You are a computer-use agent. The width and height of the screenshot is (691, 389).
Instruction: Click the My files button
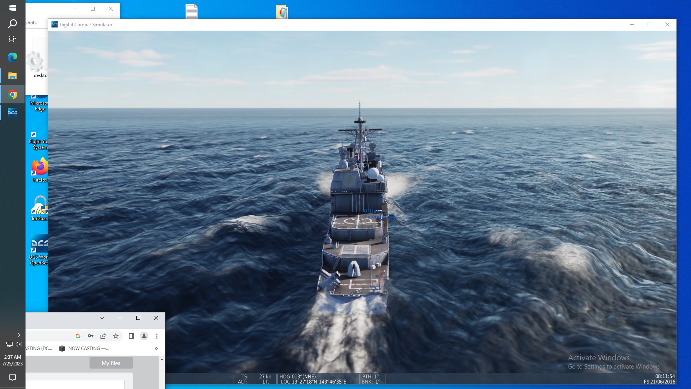tap(111, 363)
